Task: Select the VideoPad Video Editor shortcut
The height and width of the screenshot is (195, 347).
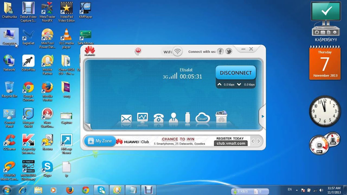Action: pyautogui.click(x=66, y=12)
